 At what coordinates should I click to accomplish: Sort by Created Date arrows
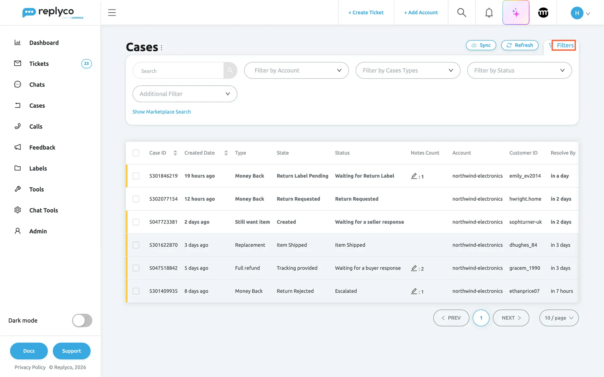pos(226,153)
